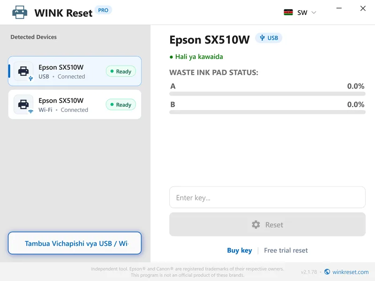Click the Ready badge on Wi-Fi device
Image resolution: width=375 pixels, height=281 pixels.
coord(121,104)
